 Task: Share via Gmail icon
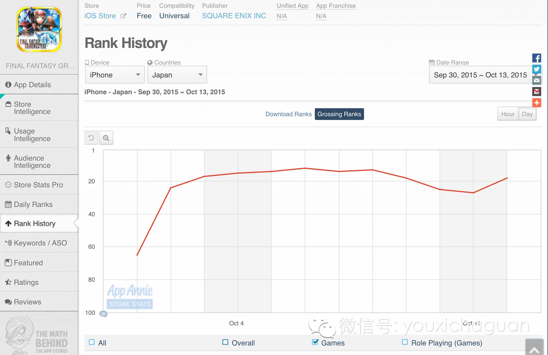tap(536, 92)
